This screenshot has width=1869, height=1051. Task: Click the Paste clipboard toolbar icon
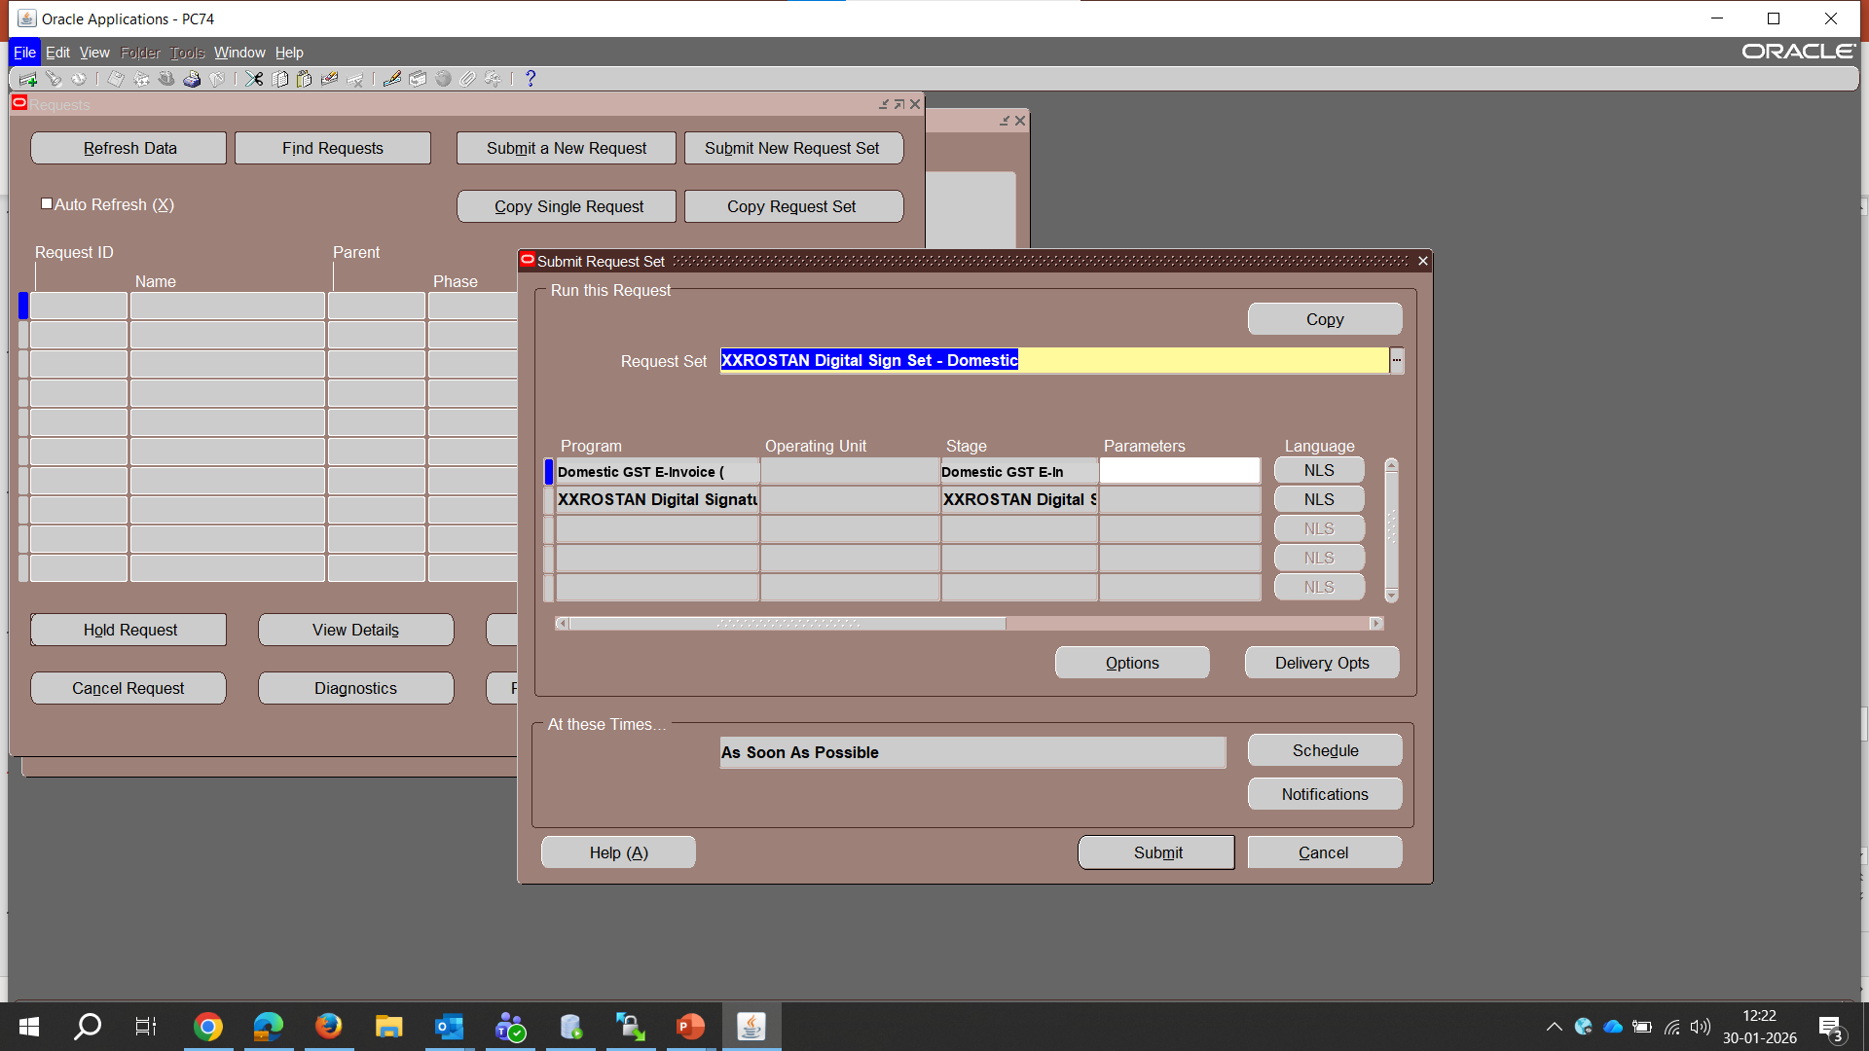coord(305,79)
